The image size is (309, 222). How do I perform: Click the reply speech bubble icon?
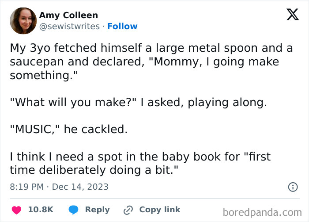(74, 210)
